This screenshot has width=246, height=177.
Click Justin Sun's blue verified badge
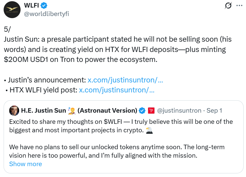click(x=142, y=111)
